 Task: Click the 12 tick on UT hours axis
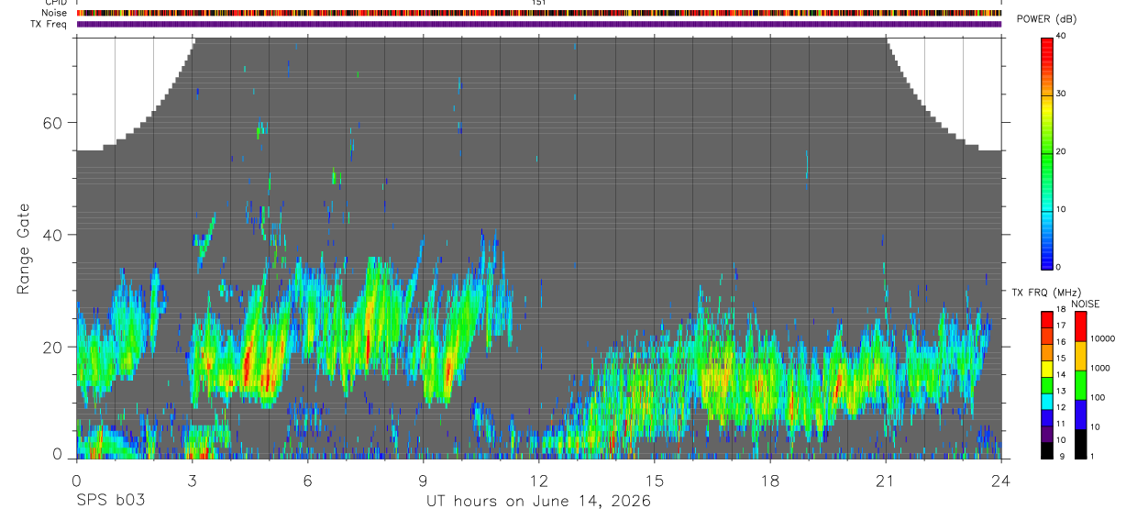[539, 481]
